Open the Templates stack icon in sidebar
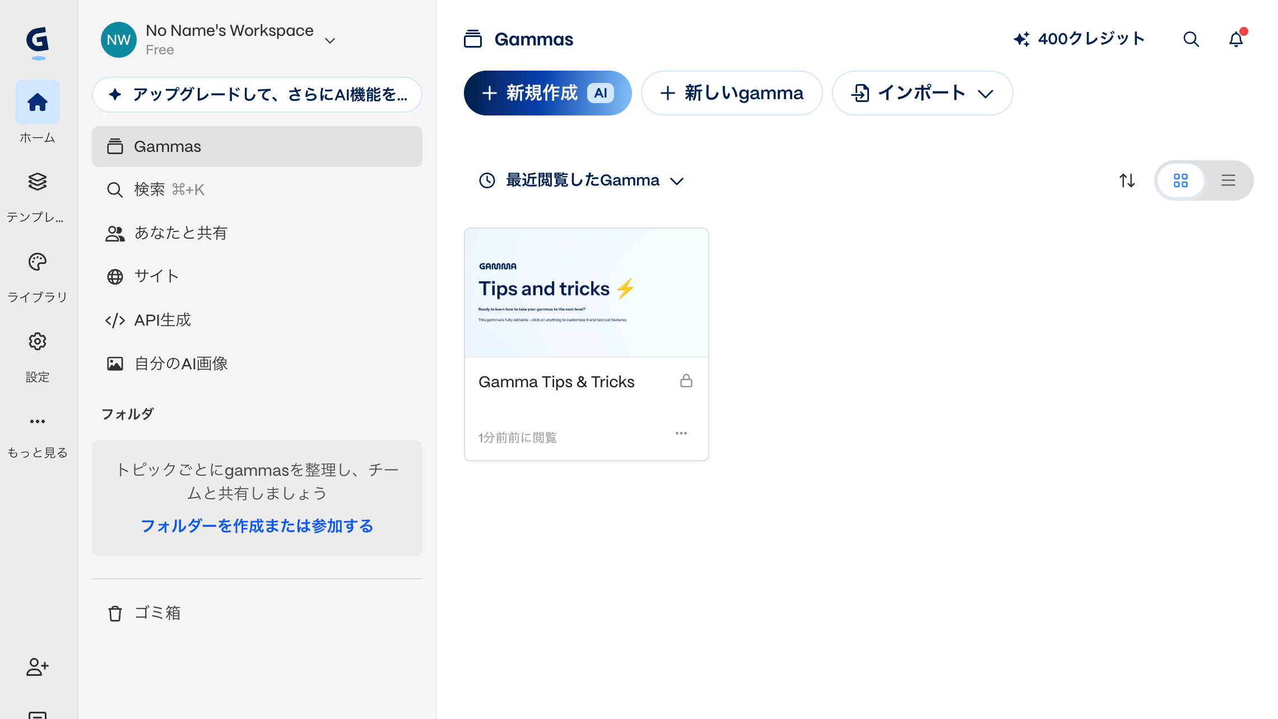The image size is (1278, 719). tap(38, 182)
